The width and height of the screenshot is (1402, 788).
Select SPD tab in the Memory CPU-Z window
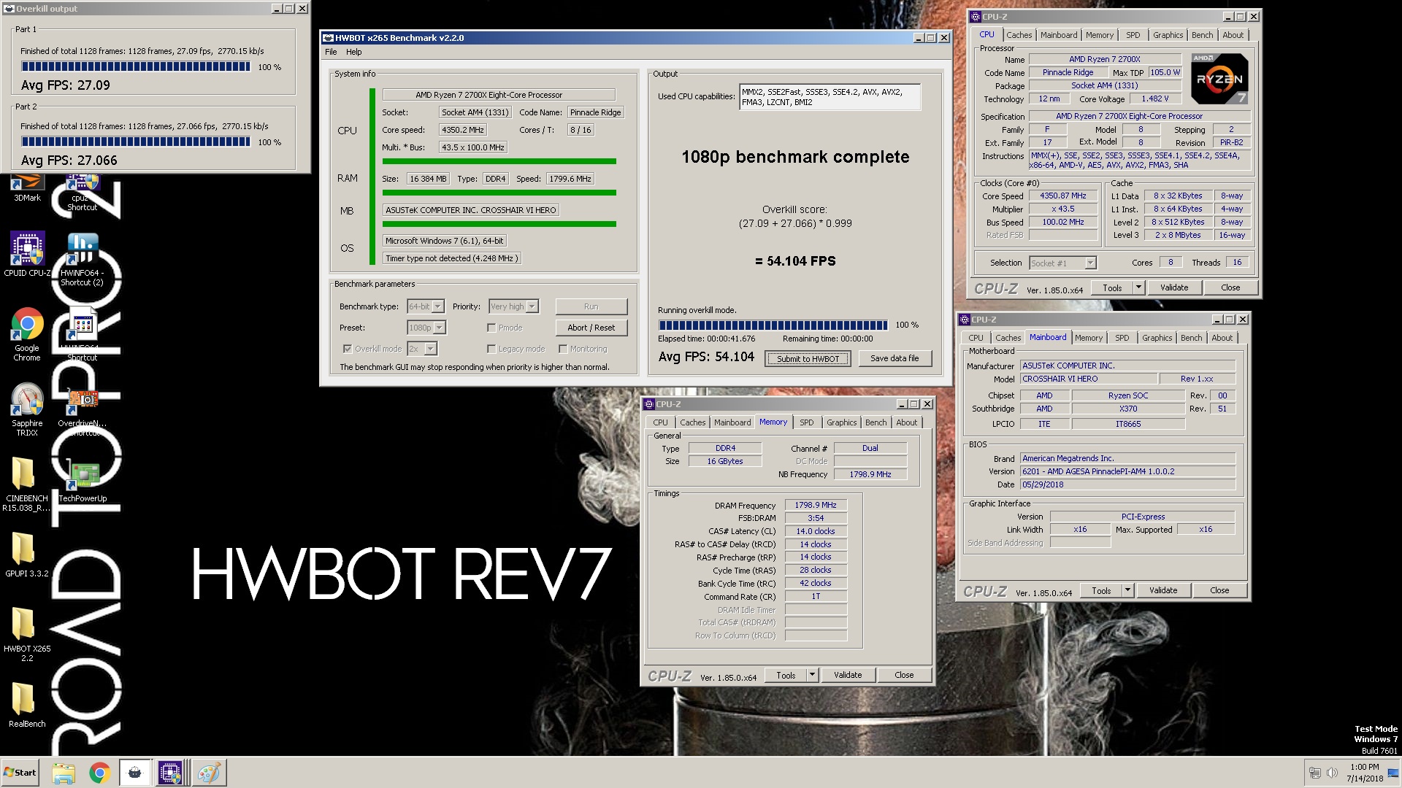pyautogui.click(x=806, y=422)
